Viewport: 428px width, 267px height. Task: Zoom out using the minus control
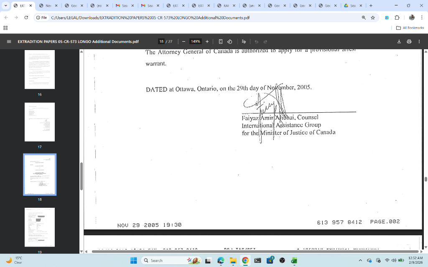pos(183,41)
